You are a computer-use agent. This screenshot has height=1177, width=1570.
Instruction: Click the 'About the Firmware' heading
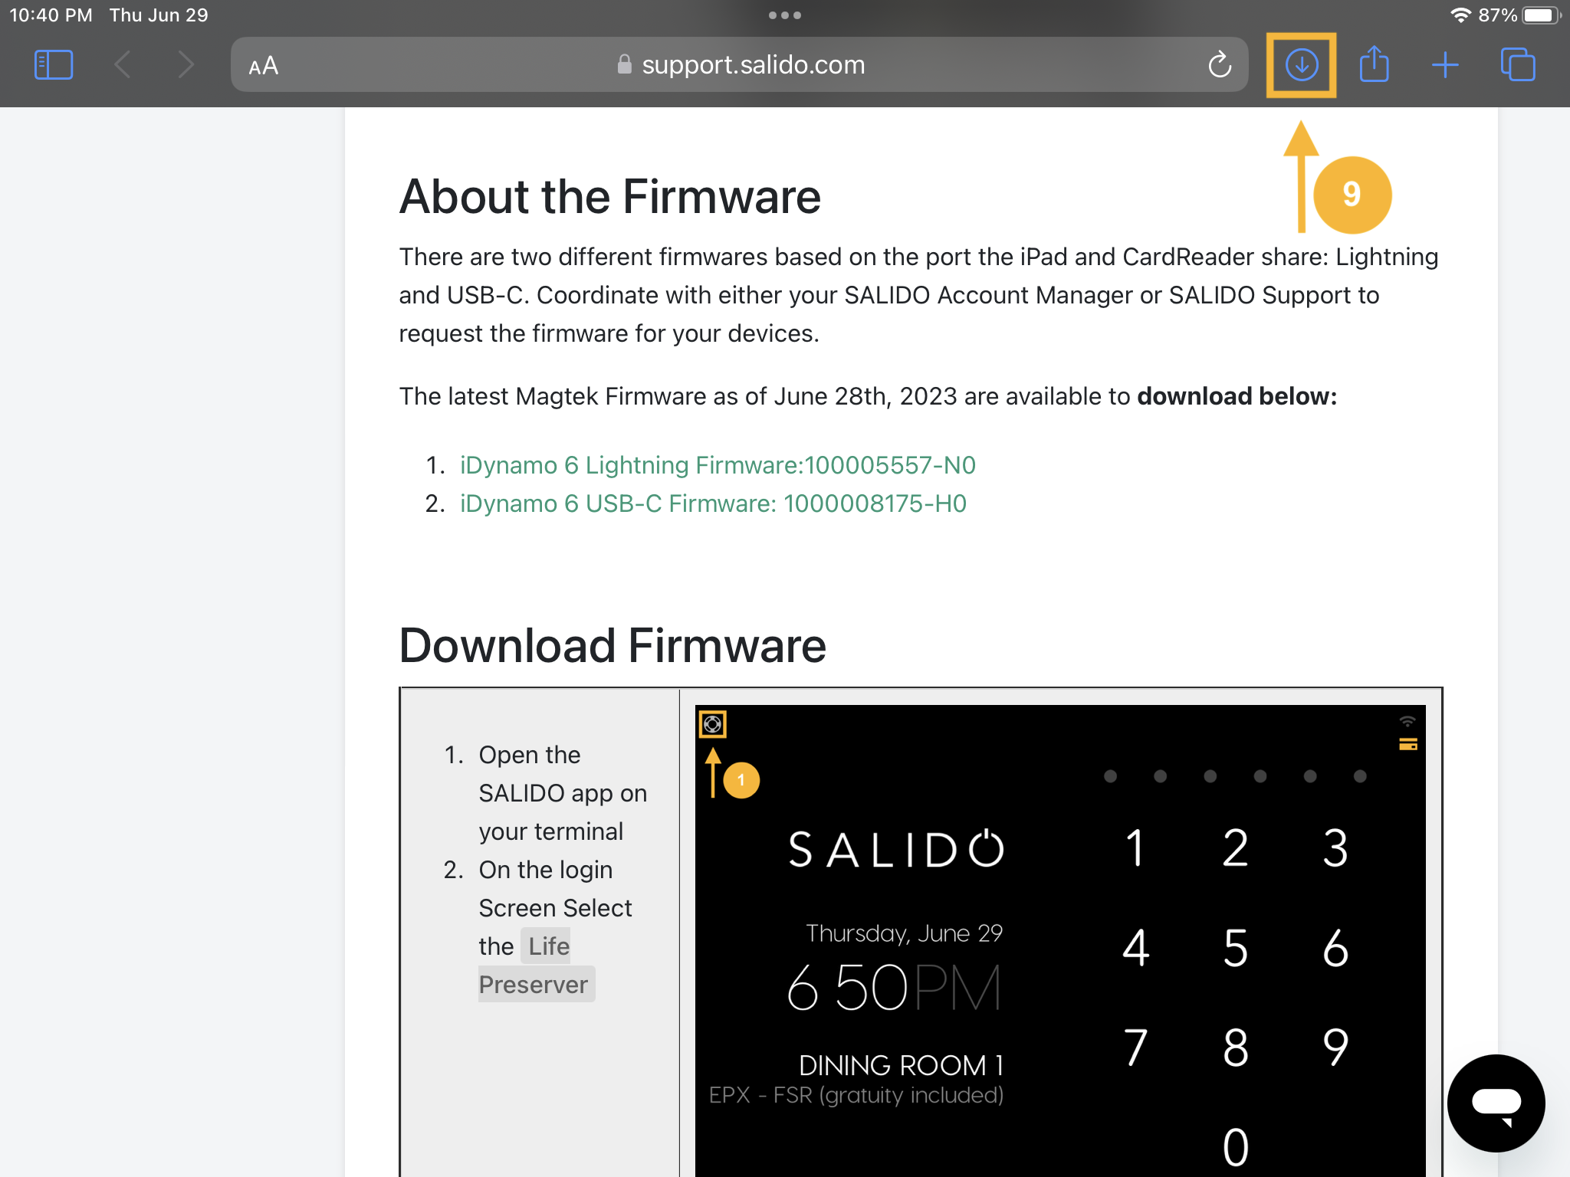609,197
